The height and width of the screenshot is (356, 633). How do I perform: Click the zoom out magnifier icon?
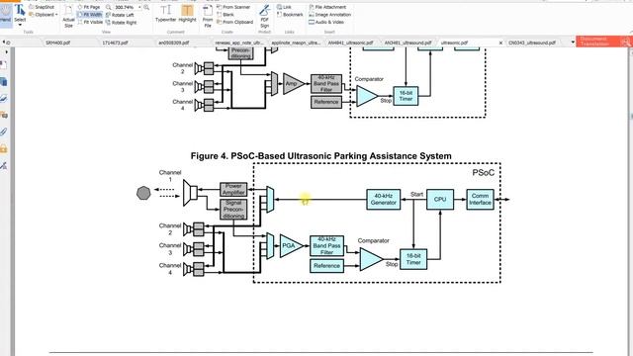pyautogui.click(x=108, y=7)
